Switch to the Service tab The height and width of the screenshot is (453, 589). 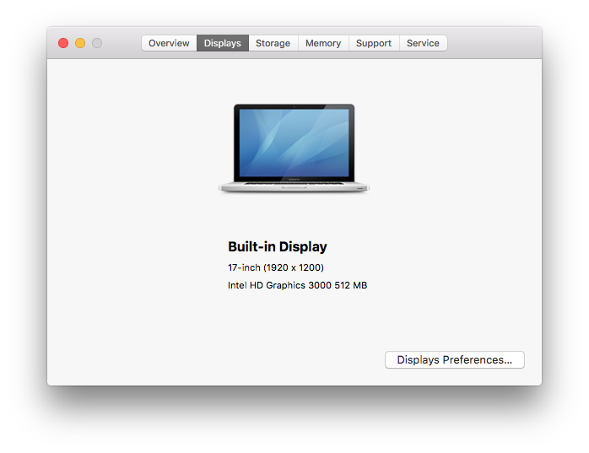(x=423, y=43)
